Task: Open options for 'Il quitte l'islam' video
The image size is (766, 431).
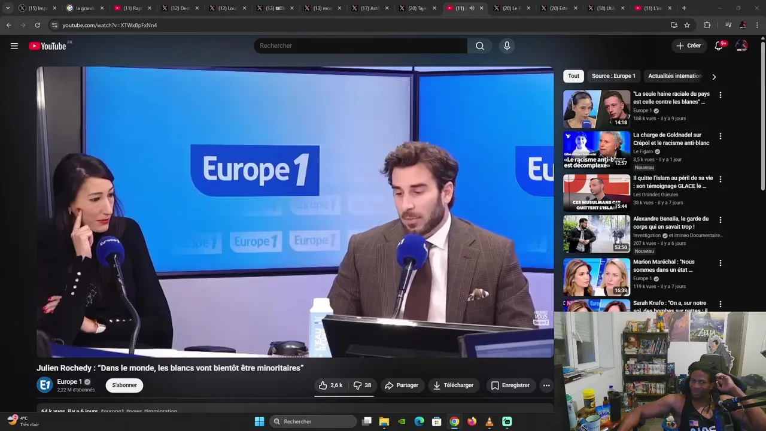Action: (x=721, y=180)
